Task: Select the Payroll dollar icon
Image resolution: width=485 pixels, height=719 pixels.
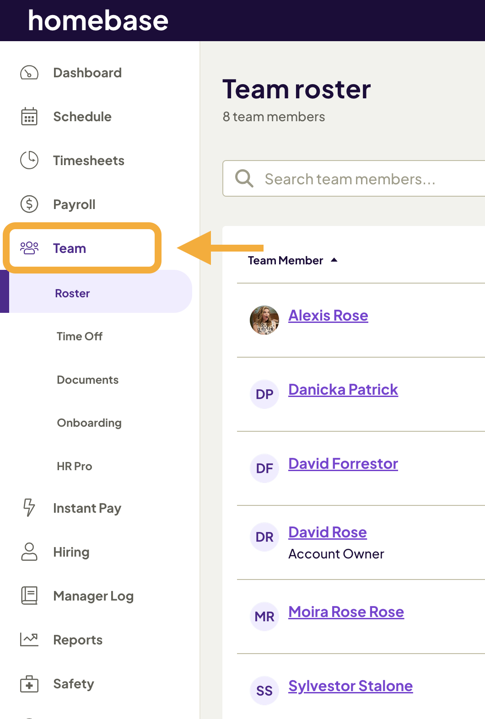Action: (x=29, y=204)
